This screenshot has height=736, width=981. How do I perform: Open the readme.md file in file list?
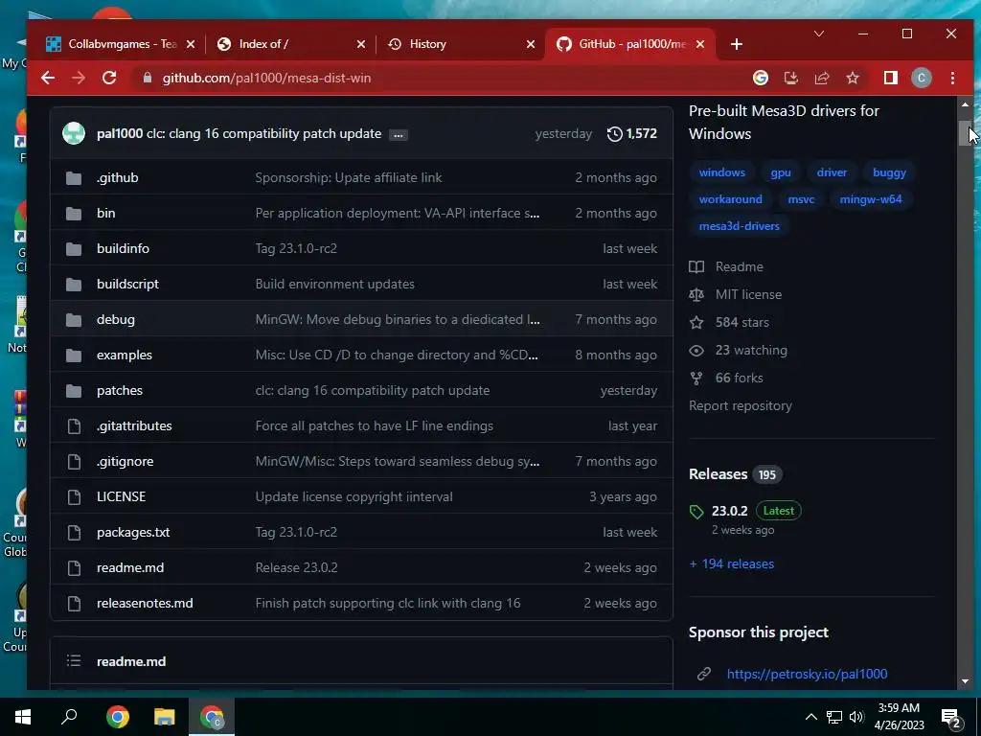tap(130, 567)
